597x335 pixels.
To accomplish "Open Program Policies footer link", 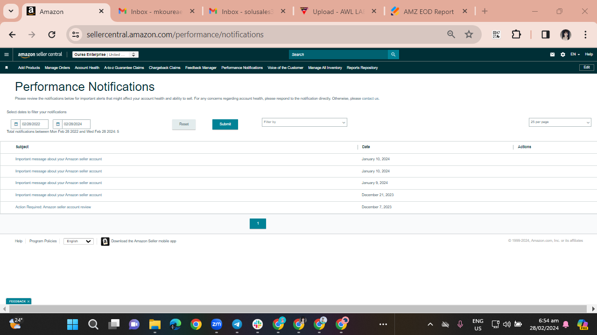I will pos(43,241).
